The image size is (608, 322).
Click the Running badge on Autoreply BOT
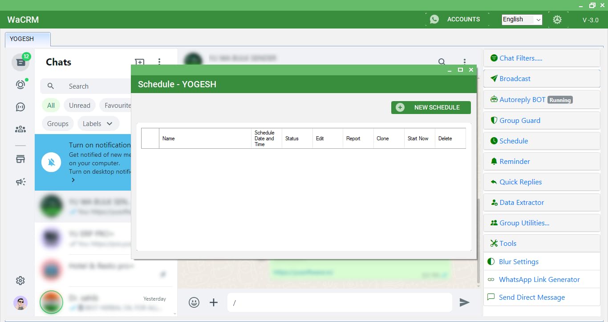pyautogui.click(x=560, y=100)
